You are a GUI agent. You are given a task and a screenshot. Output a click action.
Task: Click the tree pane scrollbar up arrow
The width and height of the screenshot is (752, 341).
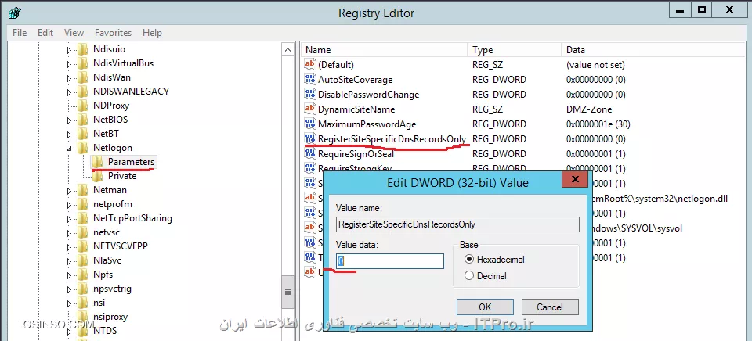[x=287, y=50]
